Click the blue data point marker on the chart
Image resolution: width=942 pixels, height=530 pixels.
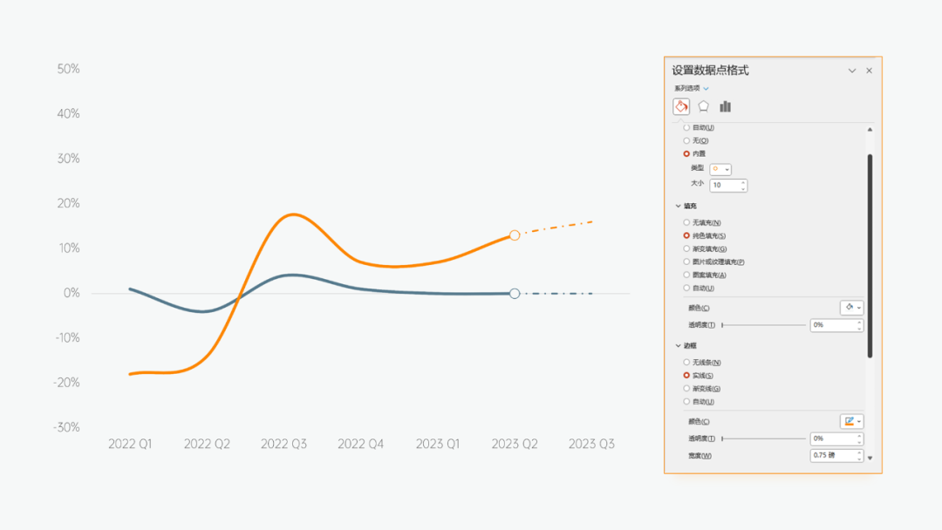[515, 294]
